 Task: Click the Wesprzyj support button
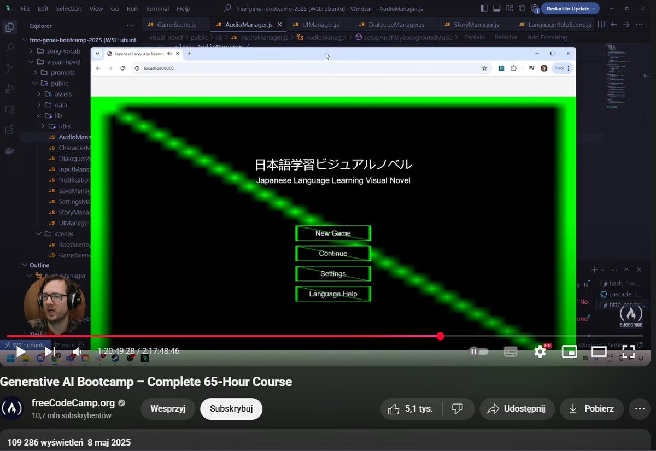click(168, 409)
